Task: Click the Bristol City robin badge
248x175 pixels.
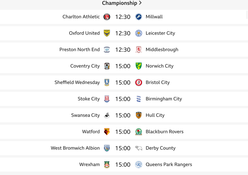Action: point(139,83)
